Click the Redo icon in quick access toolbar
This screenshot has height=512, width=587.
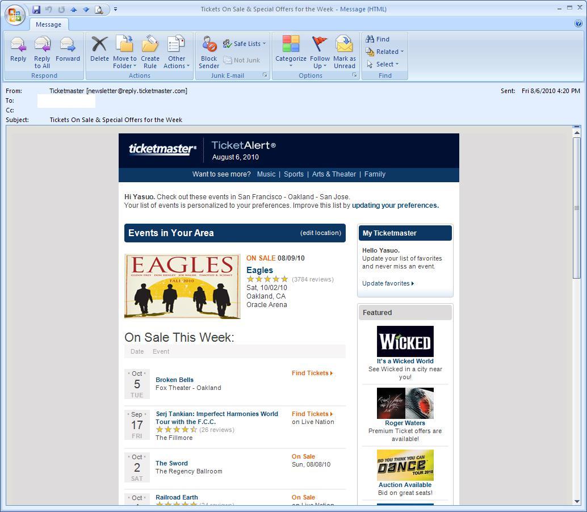click(61, 9)
